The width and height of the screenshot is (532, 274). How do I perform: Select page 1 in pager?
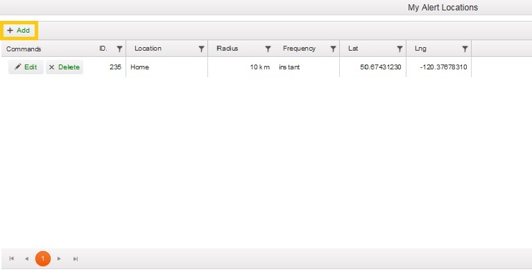pos(43,259)
